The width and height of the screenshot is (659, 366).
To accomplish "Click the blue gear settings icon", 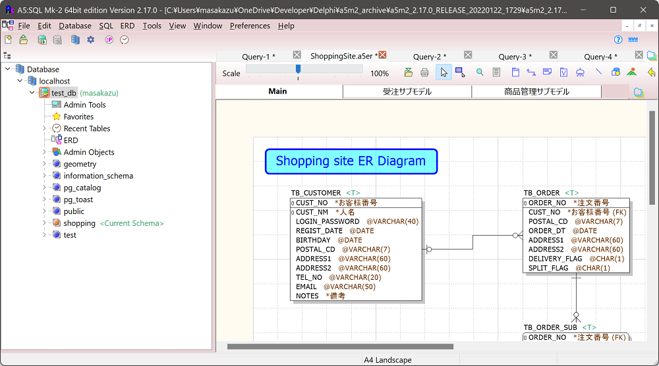I will [x=91, y=40].
